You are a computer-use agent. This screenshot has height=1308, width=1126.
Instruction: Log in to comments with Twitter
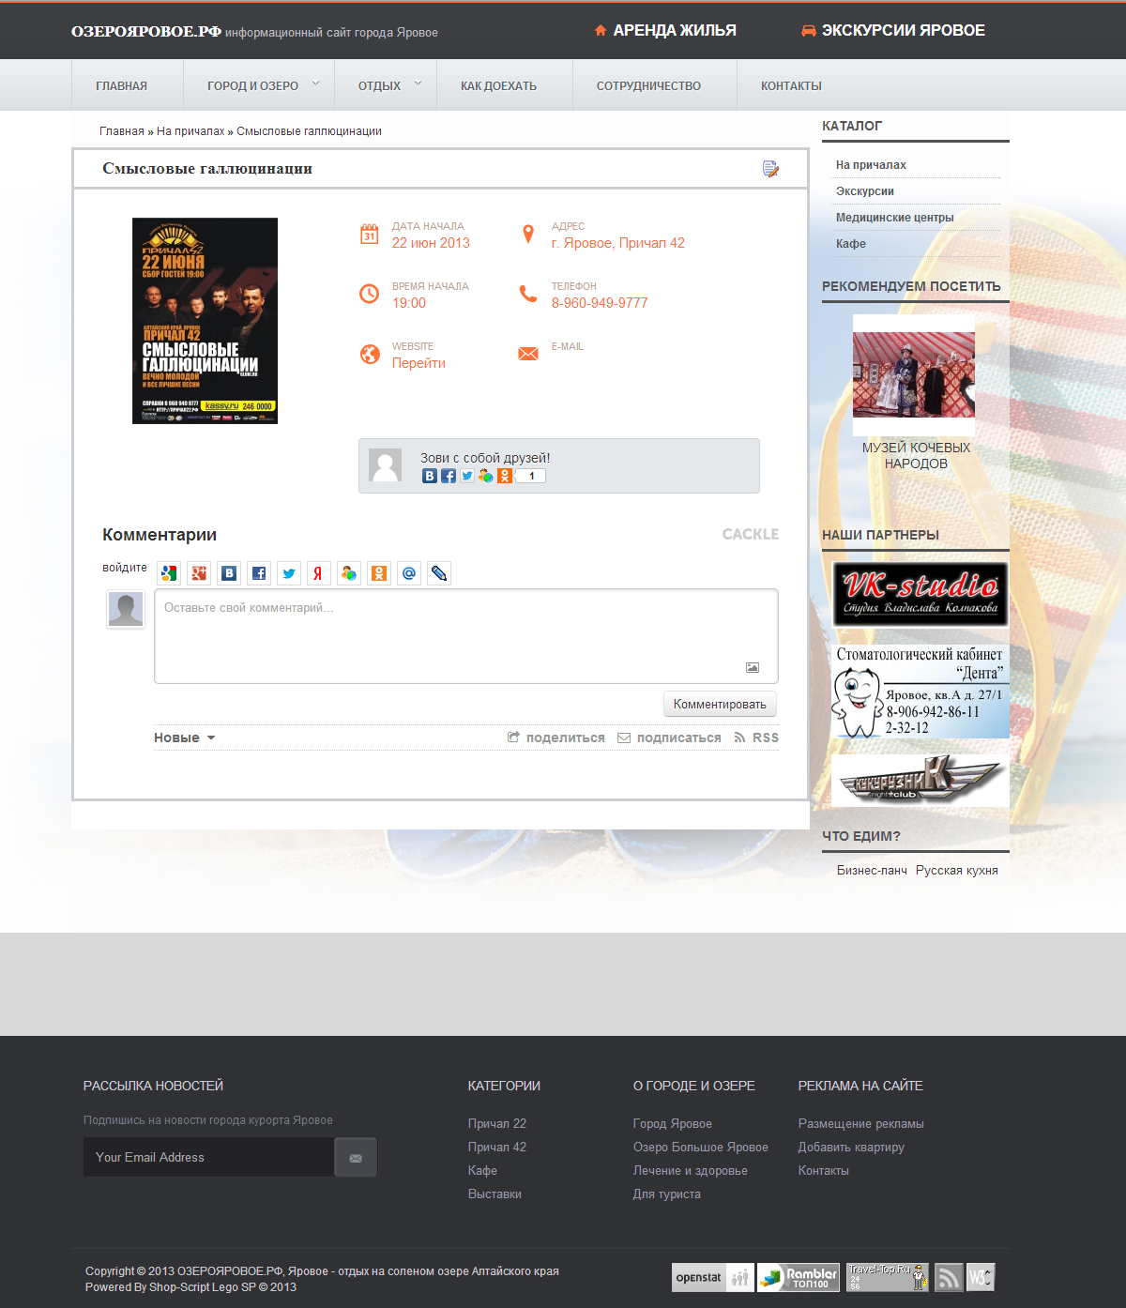coord(289,573)
